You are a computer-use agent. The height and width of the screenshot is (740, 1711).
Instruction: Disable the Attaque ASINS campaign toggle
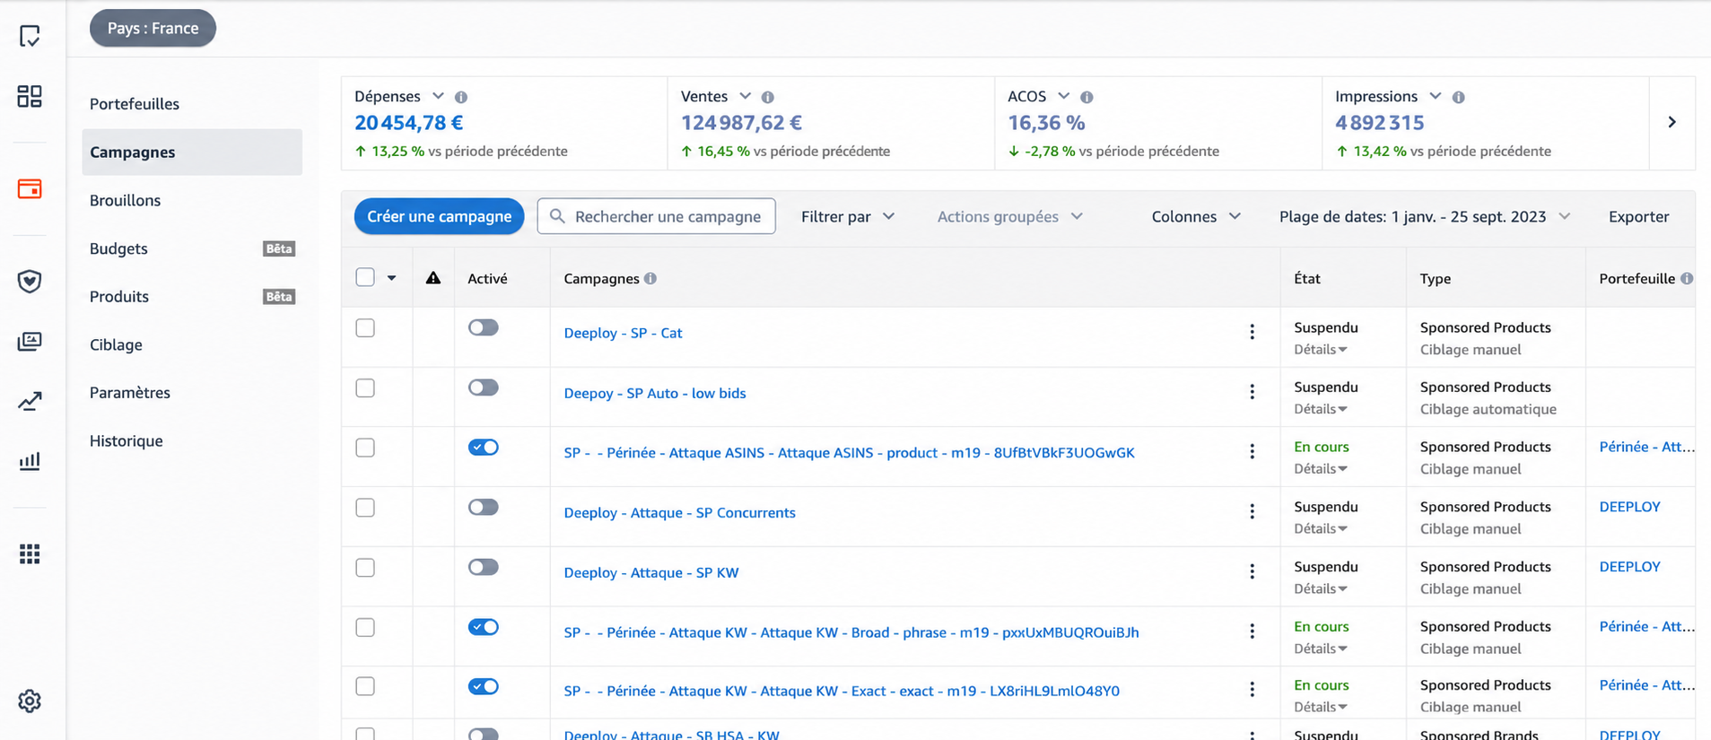coord(484,447)
